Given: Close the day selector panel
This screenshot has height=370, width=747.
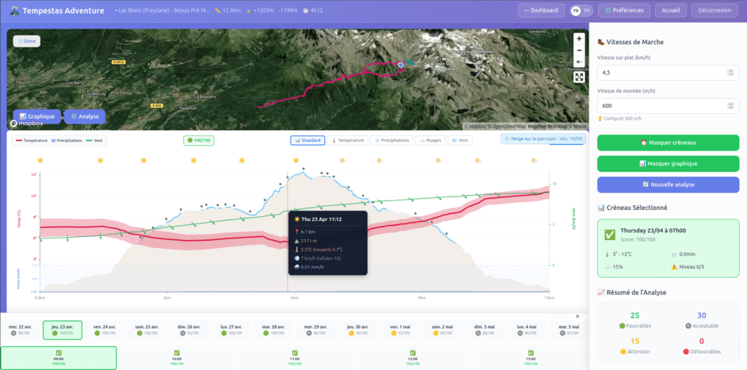Looking at the screenshot, I should [x=577, y=316].
